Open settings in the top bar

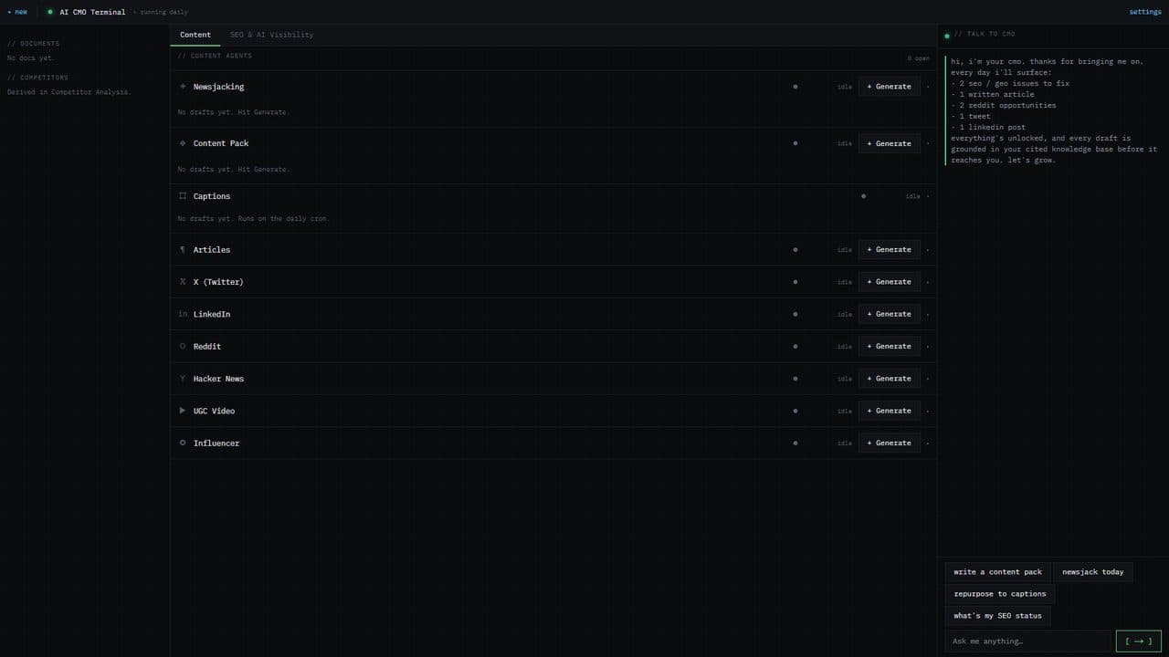point(1145,12)
